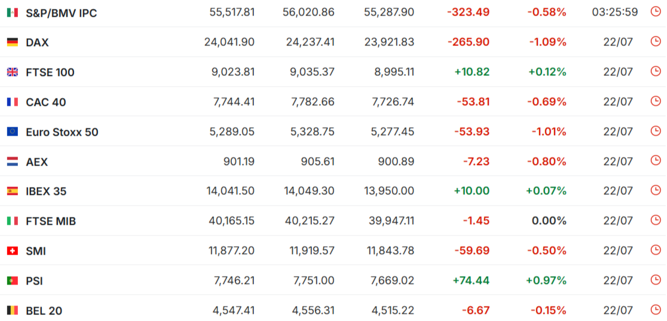Open the FTSE MIB index link
This screenshot has height=321, width=667.
51,221
